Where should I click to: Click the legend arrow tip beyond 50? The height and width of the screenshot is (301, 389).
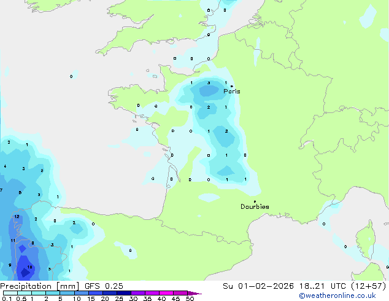point(195,293)
